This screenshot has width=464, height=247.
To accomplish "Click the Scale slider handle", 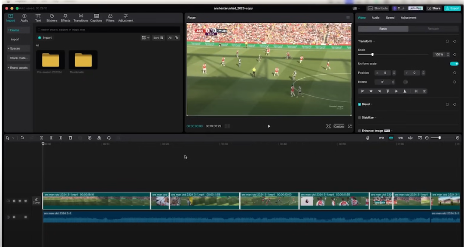I will click(x=372, y=55).
